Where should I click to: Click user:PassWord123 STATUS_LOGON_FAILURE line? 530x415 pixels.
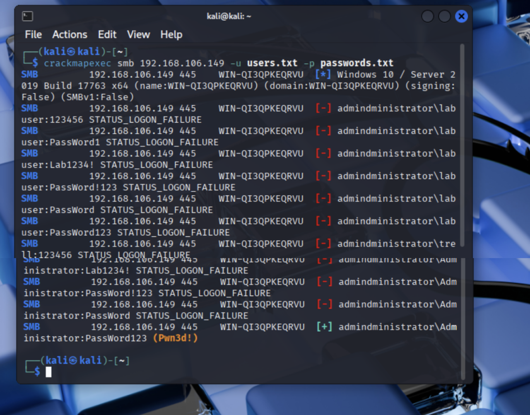(125, 232)
